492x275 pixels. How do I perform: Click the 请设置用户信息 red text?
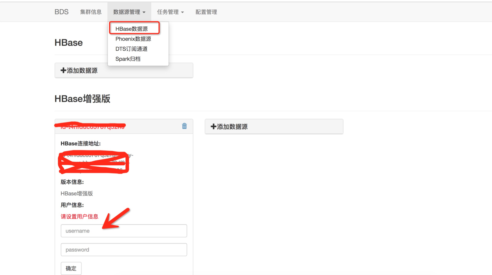pyautogui.click(x=79, y=216)
